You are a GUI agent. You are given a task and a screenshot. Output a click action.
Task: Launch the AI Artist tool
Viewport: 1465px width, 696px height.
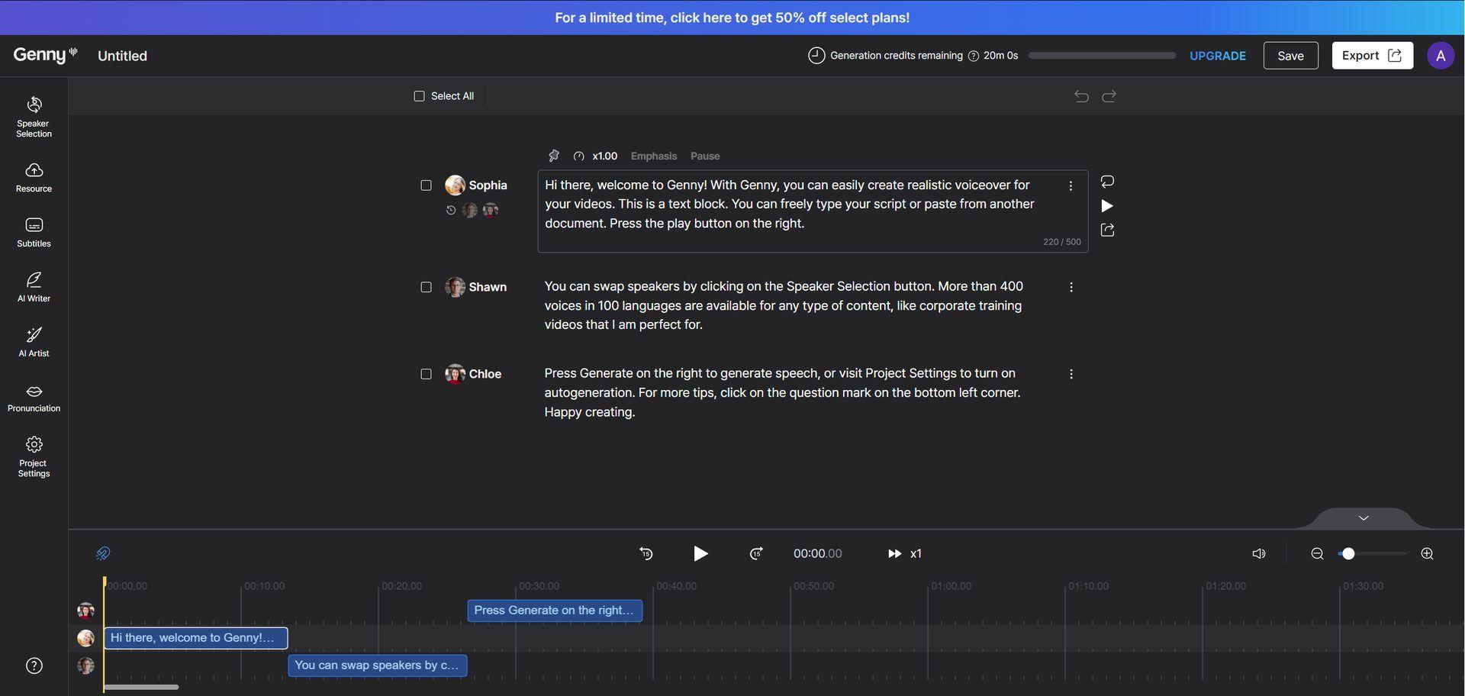coord(34,342)
